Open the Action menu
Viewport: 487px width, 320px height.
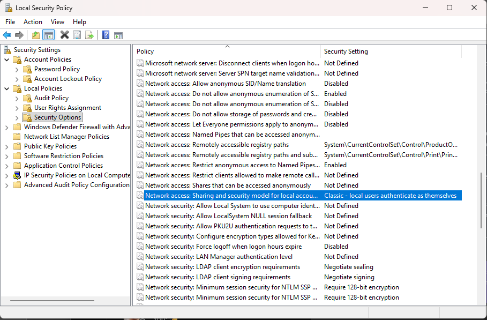click(33, 22)
